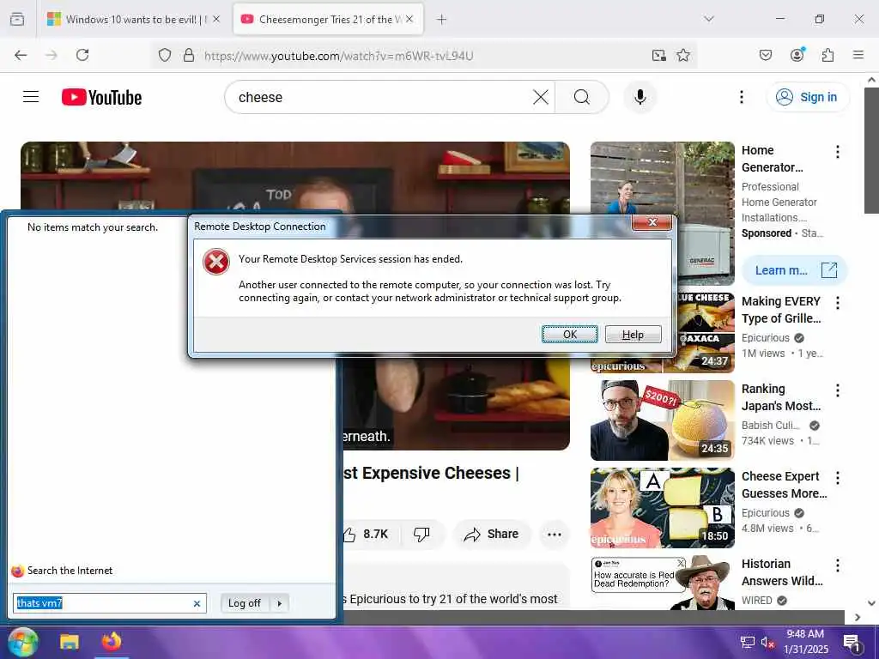Click Firefox icon on taskbar
Screen dimensions: 879x659
[111, 642]
